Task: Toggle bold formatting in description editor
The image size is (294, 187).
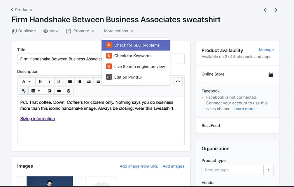Action: tap(40, 81)
